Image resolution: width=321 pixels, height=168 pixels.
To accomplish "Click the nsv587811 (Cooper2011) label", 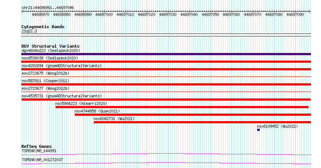I will (45, 81).
